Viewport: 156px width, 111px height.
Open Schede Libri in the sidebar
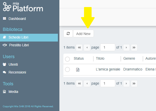coord(18,37)
